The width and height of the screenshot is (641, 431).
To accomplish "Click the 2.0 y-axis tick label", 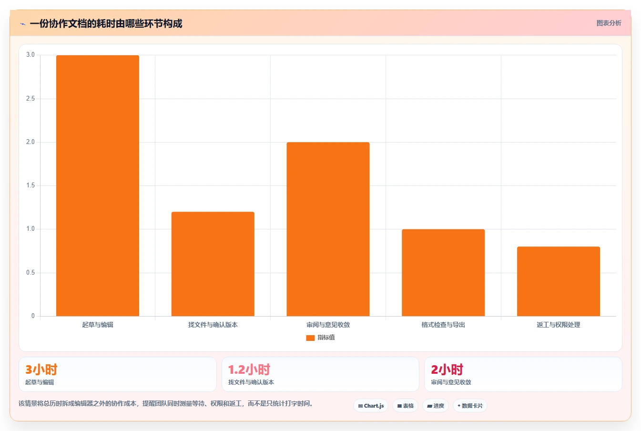I will click(x=31, y=142).
